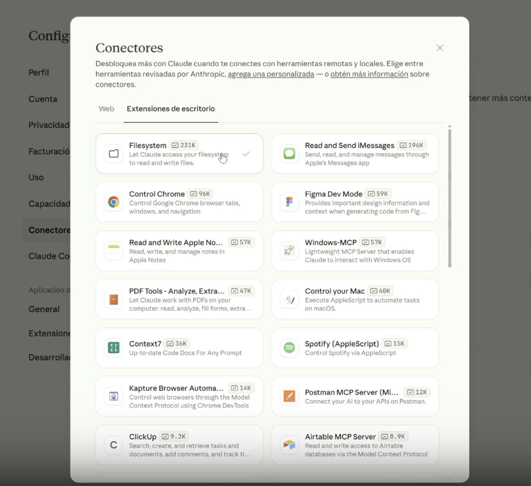This screenshot has height=486, width=531.
Task: Click the Filesystem folder icon
Action: pyautogui.click(x=114, y=154)
